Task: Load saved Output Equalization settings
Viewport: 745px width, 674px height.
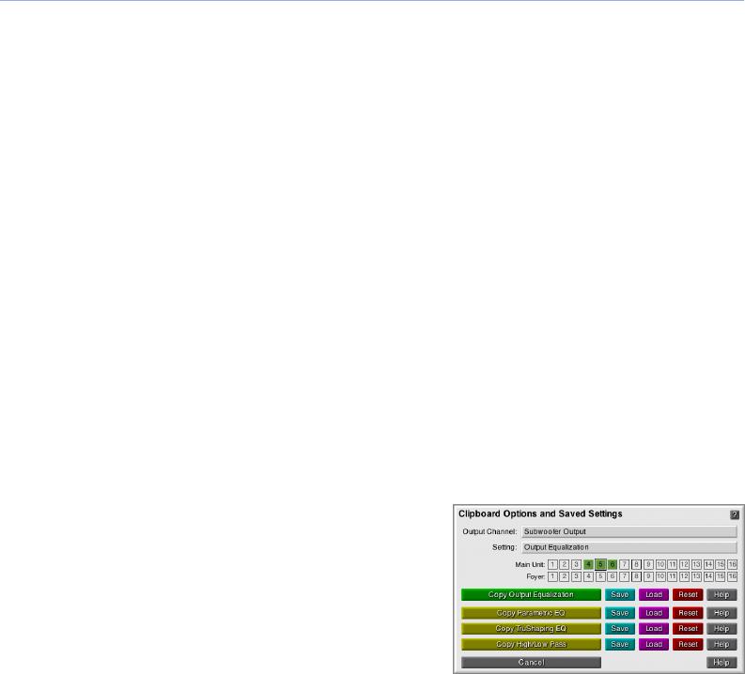Action: point(654,595)
